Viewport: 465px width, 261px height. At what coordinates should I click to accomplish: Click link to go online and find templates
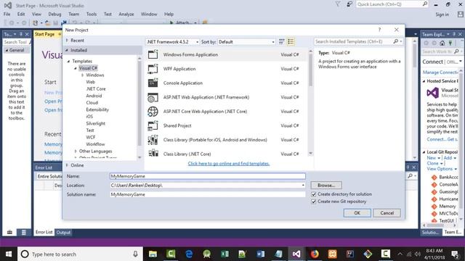[229, 163]
